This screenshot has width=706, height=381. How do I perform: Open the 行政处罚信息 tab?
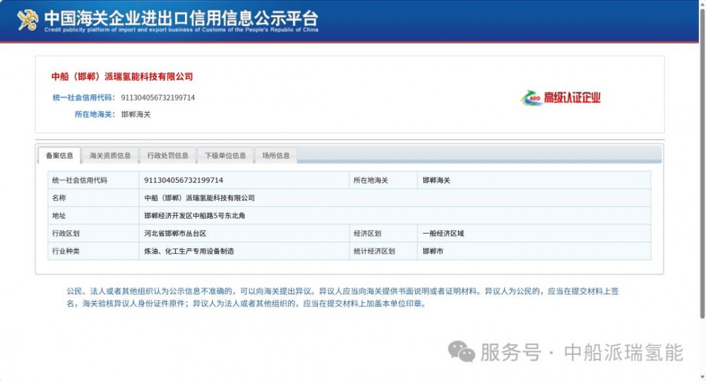click(168, 156)
